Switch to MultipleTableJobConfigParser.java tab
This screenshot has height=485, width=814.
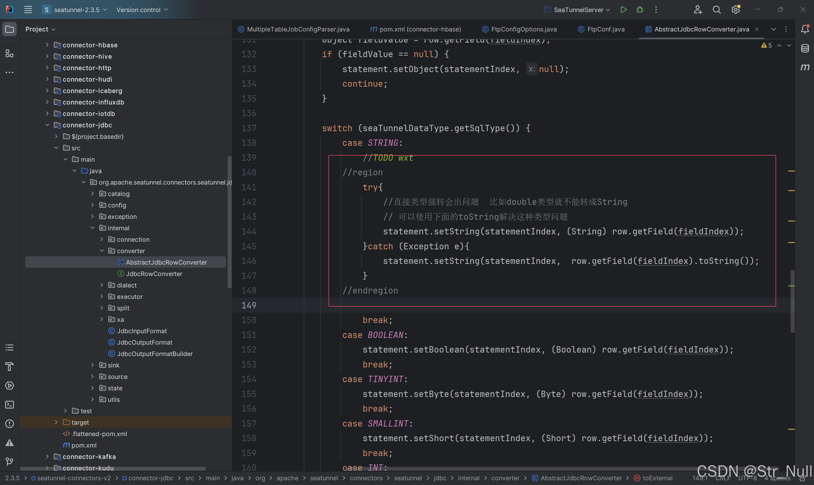pyautogui.click(x=297, y=29)
